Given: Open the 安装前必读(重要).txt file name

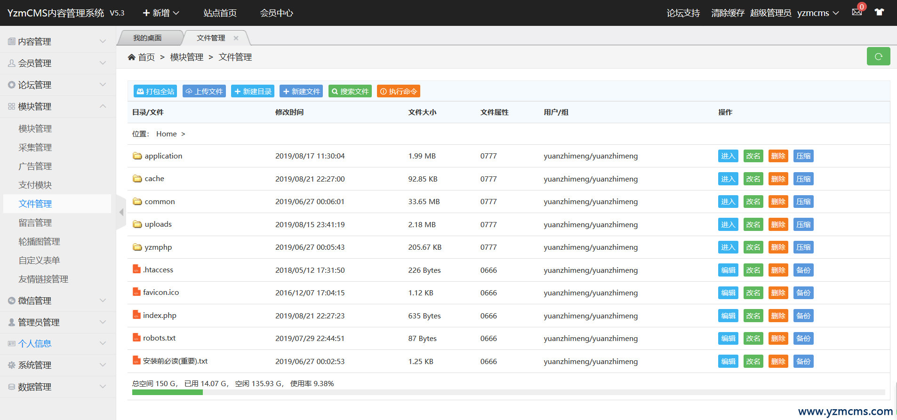Looking at the screenshot, I should pyautogui.click(x=176, y=361).
